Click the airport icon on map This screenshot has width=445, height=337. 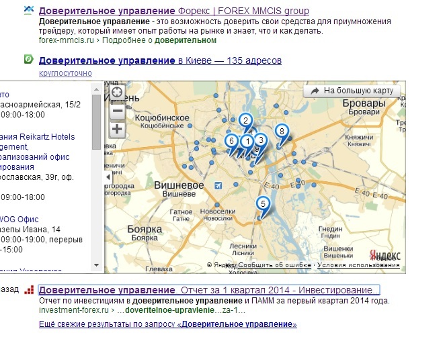pos(218,186)
